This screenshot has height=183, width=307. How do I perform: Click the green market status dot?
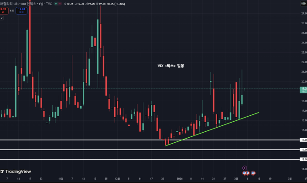[56, 3]
